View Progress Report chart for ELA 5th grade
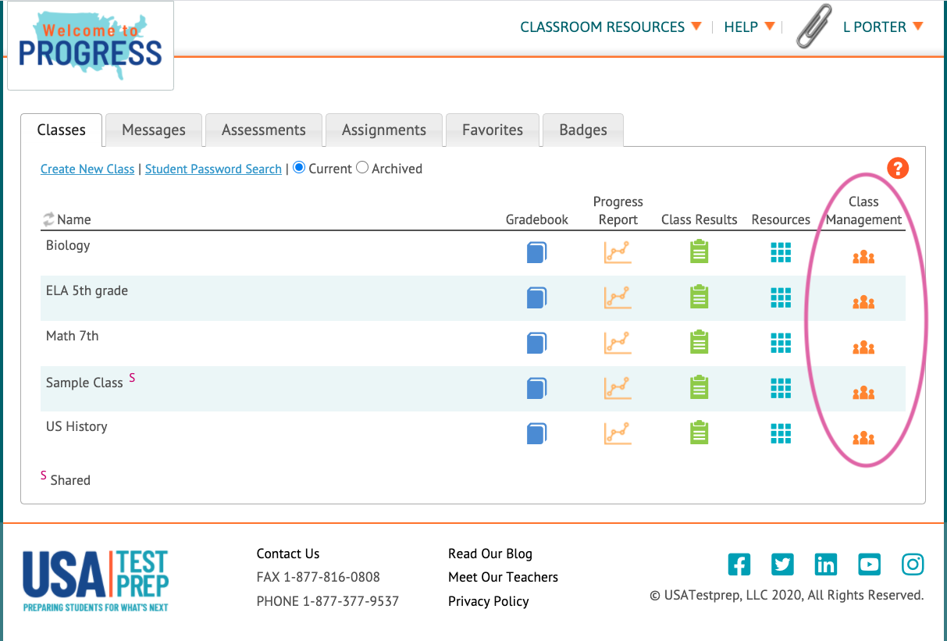The height and width of the screenshot is (641, 947). click(x=617, y=297)
